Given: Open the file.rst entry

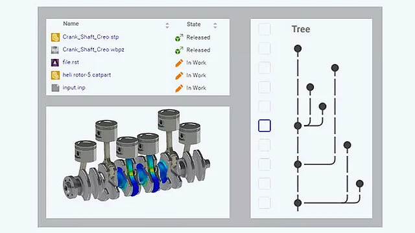Looking at the screenshot, I should (x=71, y=62).
